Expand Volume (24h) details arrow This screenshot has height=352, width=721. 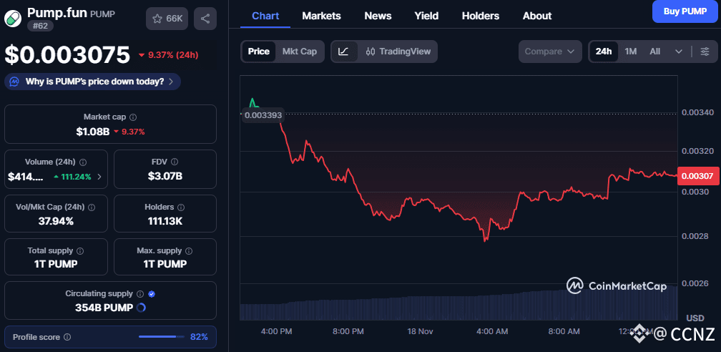(99, 177)
